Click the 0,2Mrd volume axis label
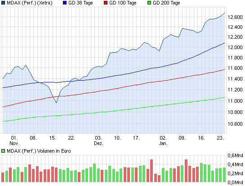The height and width of the screenshot is (186, 245). click(235, 173)
